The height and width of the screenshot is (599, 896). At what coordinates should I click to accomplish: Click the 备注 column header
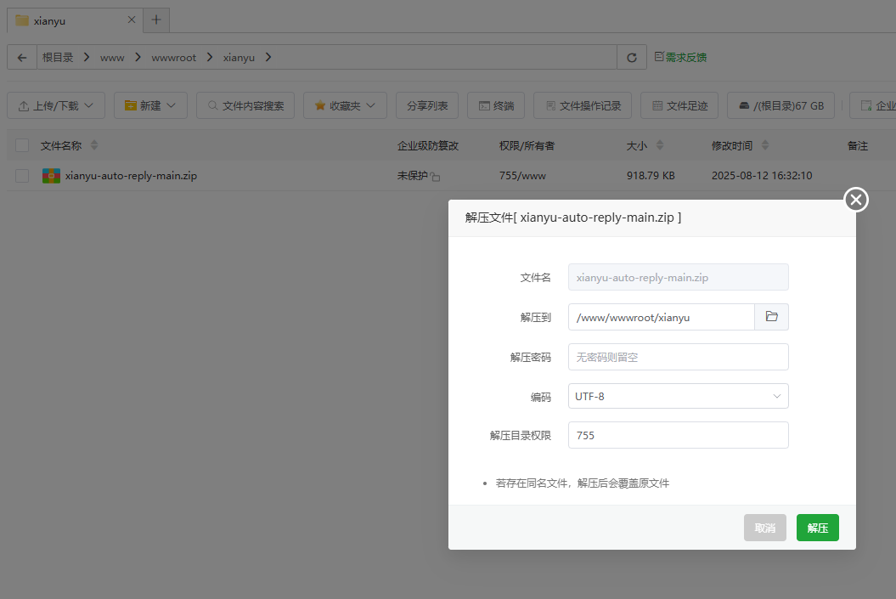[857, 146]
